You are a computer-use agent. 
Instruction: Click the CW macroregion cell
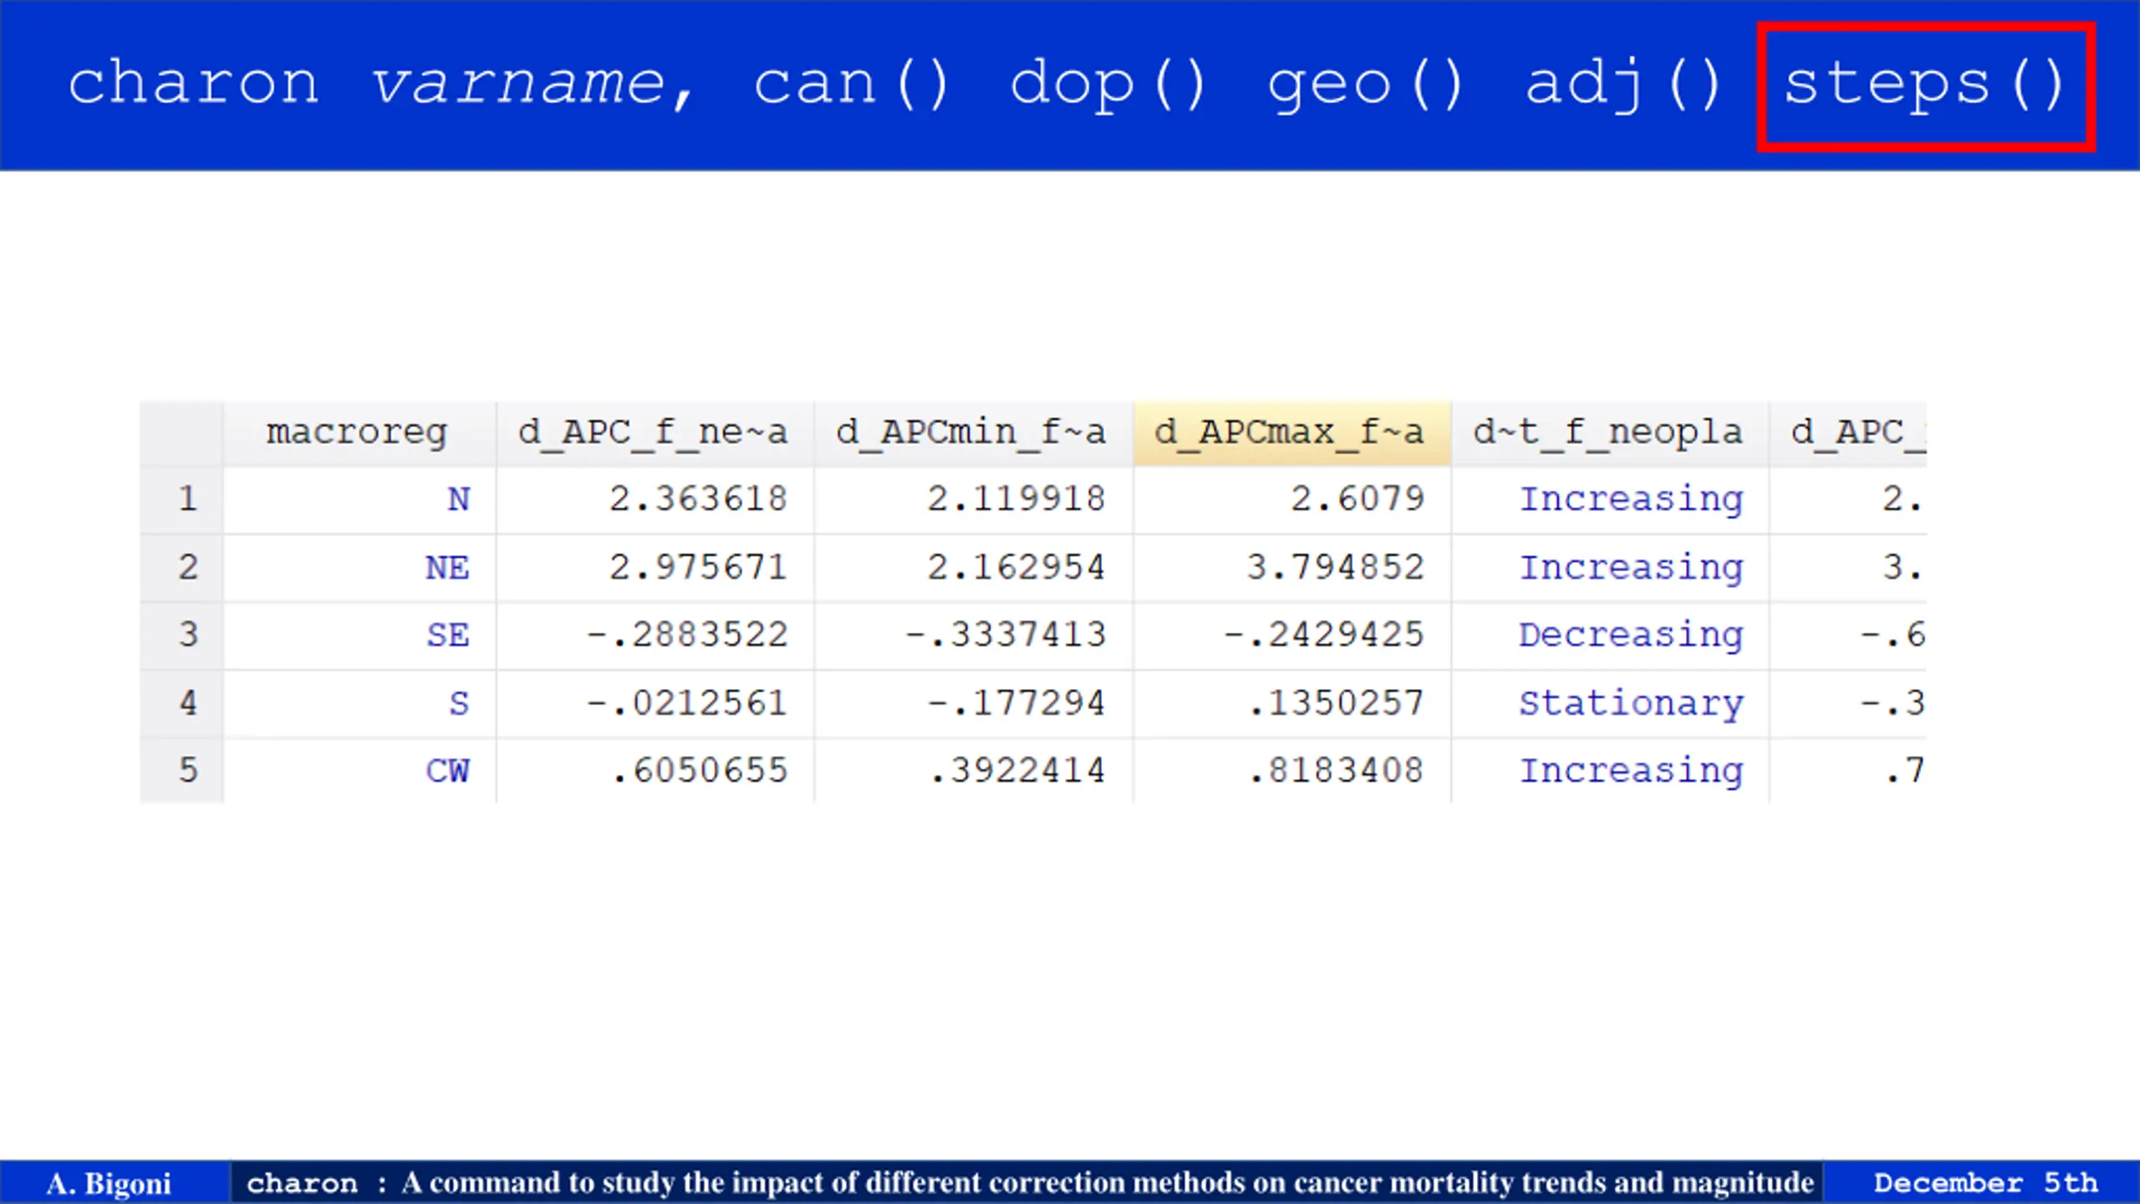(359, 771)
